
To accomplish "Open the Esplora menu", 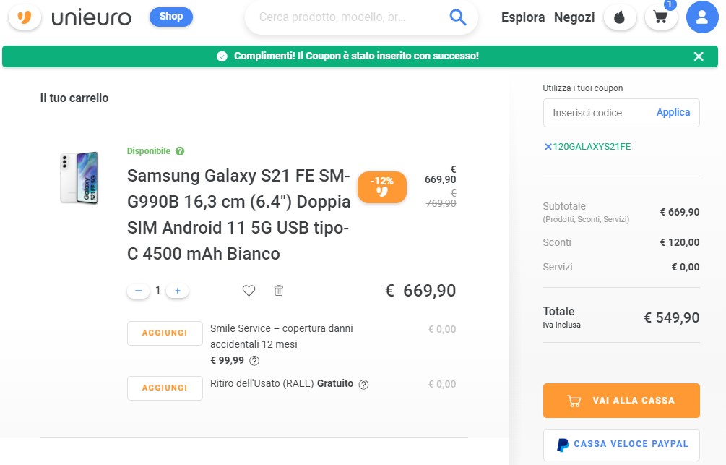I will point(522,17).
